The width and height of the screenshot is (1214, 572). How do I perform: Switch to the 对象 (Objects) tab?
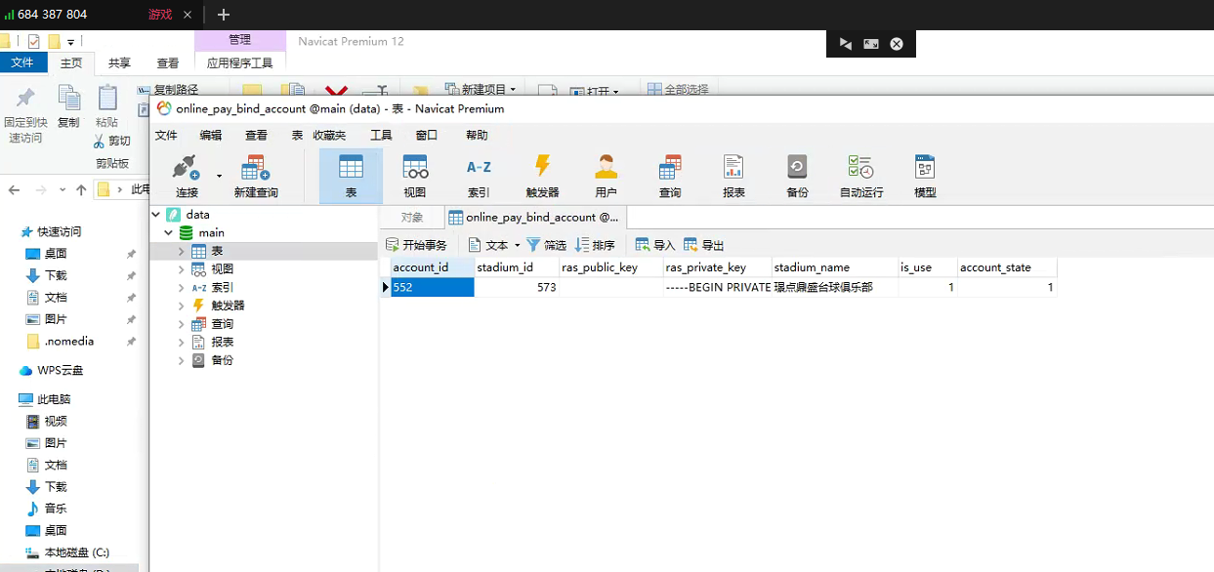pos(412,218)
